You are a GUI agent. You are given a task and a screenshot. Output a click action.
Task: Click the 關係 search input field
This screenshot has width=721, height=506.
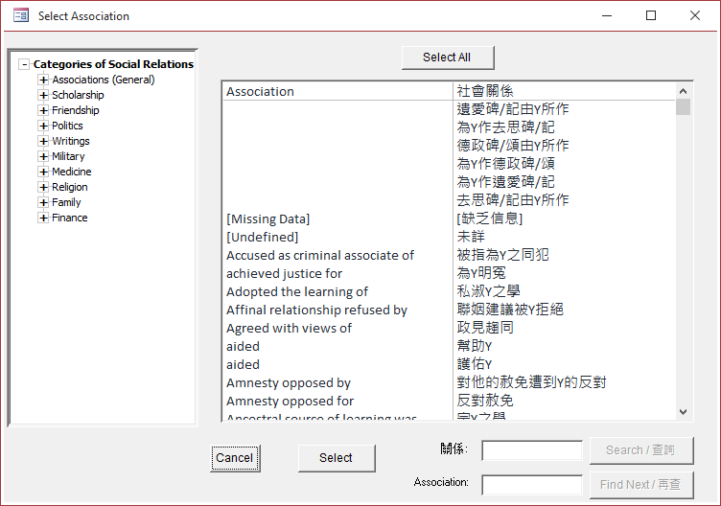click(x=532, y=450)
